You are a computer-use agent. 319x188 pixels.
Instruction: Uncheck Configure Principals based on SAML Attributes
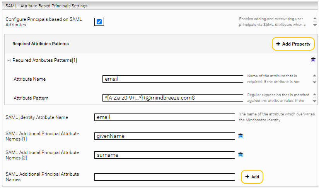tap(99, 22)
